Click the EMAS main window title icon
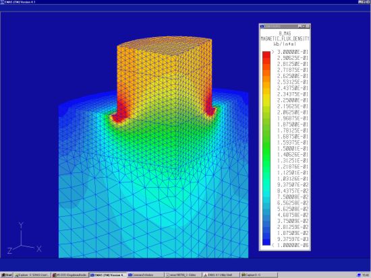This screenshot has width=371, height=278. (x=2, y=2)
